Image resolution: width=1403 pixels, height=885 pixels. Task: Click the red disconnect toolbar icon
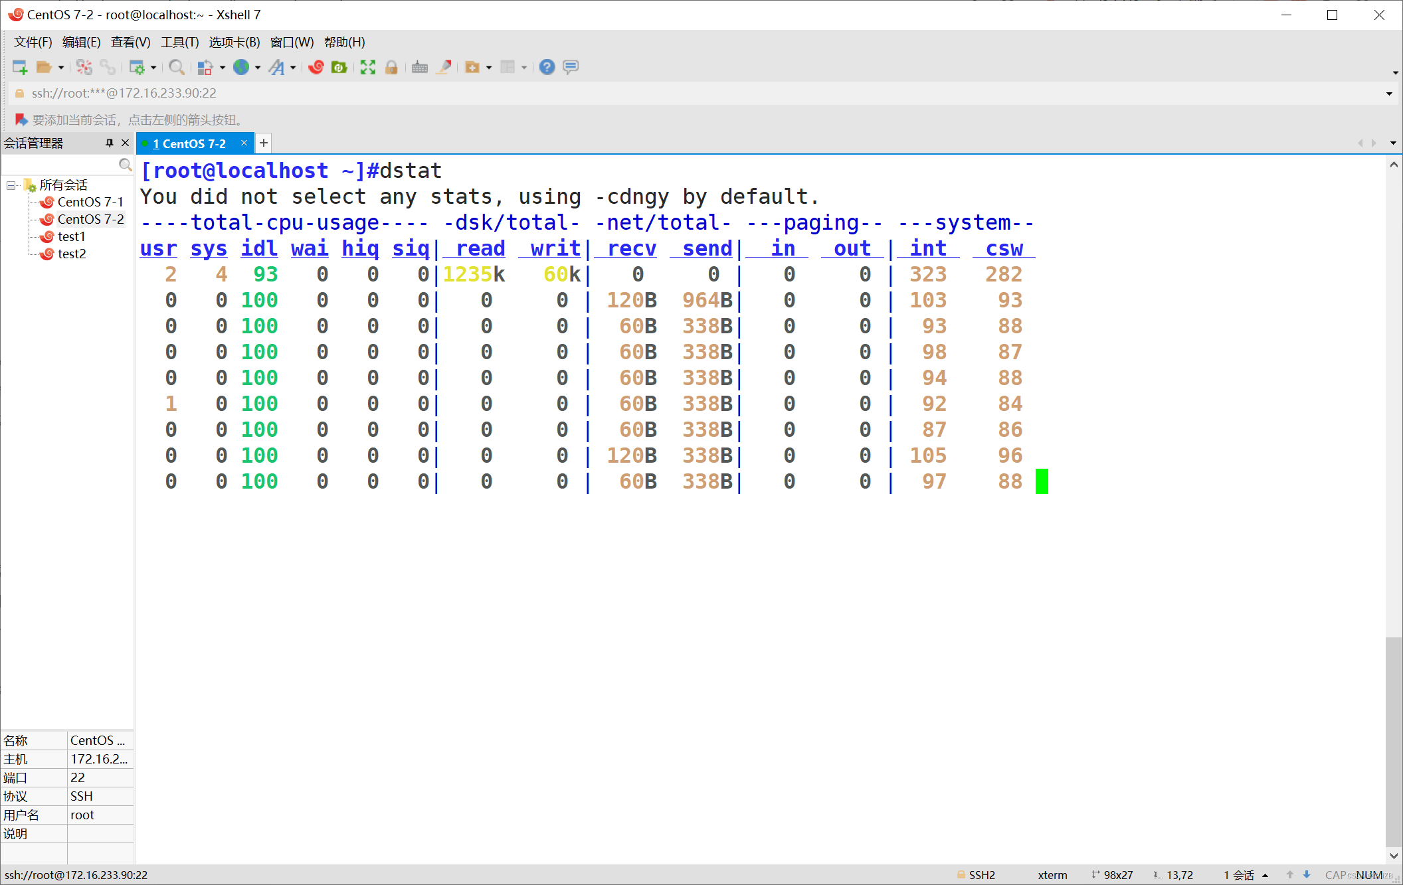(x=84, y=67)
